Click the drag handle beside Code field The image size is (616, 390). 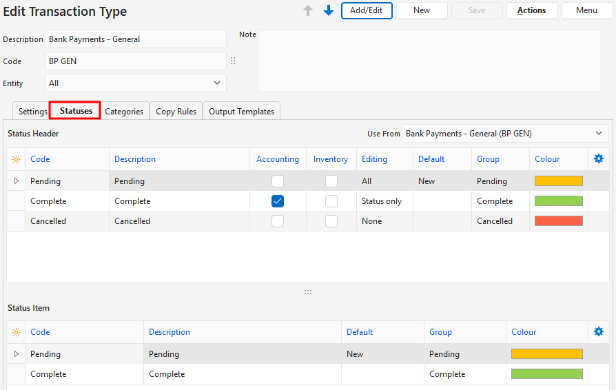[x=233, y=61]
